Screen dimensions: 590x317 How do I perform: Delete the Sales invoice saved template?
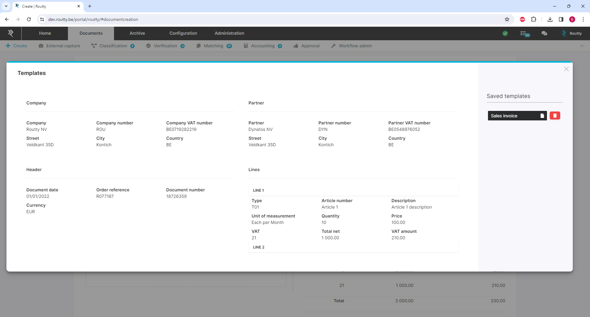pyautogui.click(x=555, y=115)
